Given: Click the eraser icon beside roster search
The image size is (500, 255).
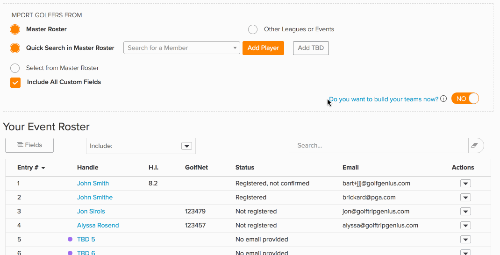Looking at the screenshot, I should [x=474, y=145].
